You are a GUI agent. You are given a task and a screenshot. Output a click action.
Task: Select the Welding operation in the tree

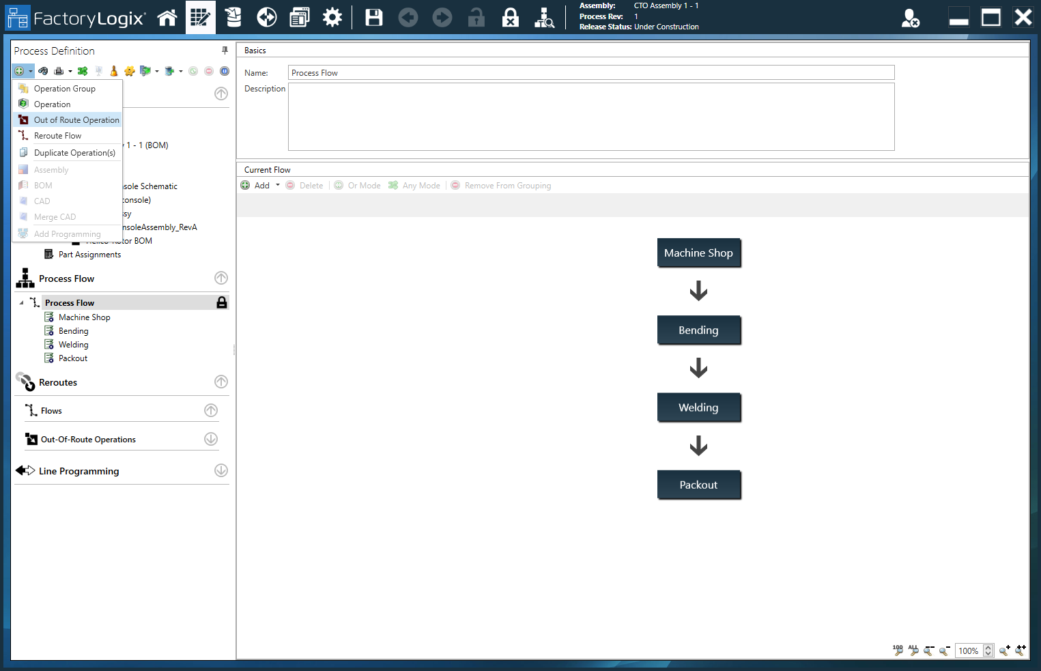pos(72,344)
